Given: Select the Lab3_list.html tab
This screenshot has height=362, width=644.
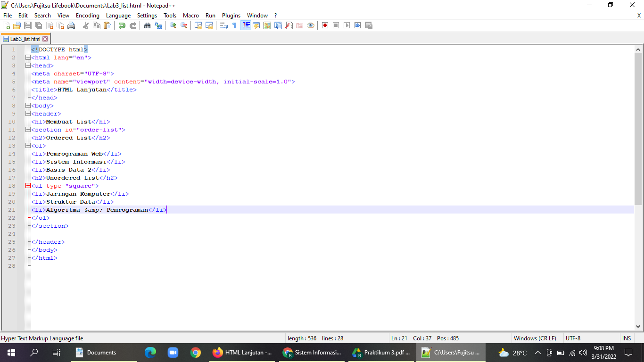Looking at the screenshot, I should 25,39.
